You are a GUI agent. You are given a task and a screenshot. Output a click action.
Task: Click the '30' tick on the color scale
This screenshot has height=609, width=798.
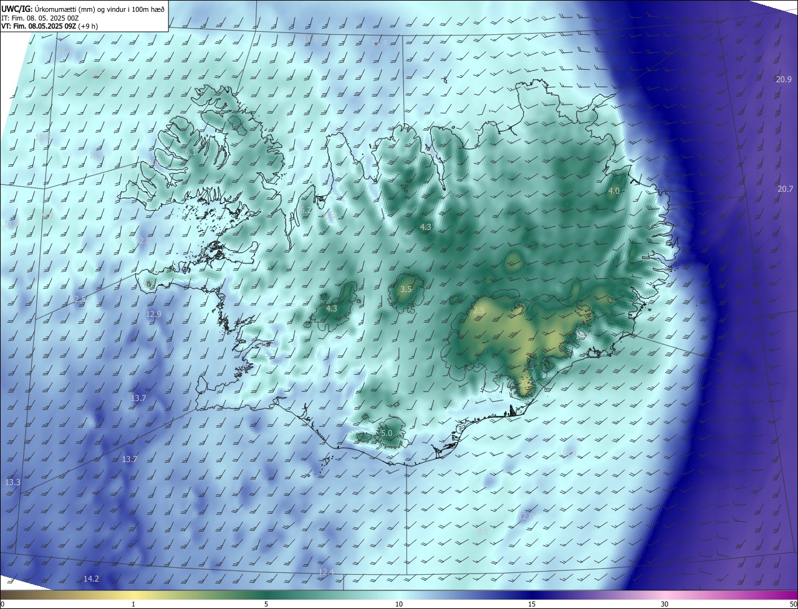click(665, 604)
